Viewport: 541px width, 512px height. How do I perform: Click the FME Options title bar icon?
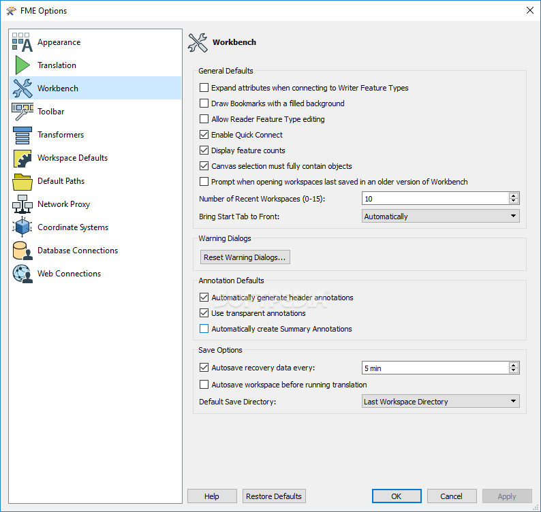click(11, 11)
